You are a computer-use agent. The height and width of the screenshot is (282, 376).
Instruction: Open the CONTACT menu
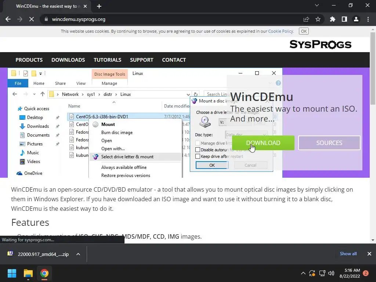[174, 60]
